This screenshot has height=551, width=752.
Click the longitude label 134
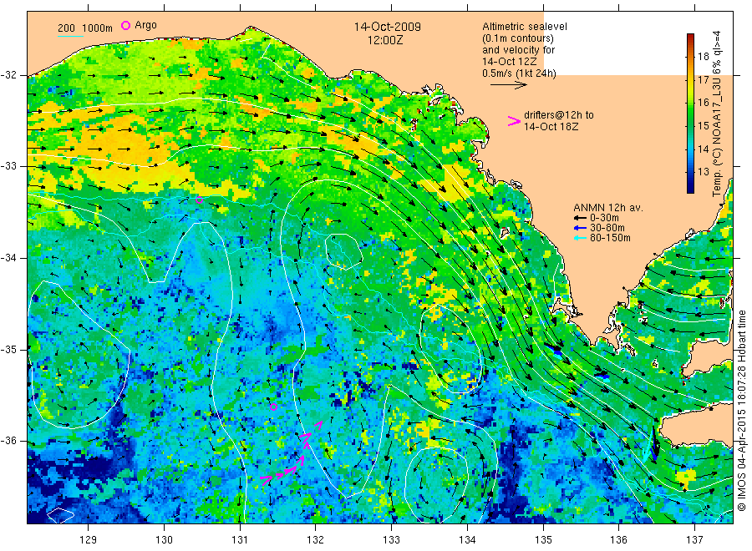(467, 540)
